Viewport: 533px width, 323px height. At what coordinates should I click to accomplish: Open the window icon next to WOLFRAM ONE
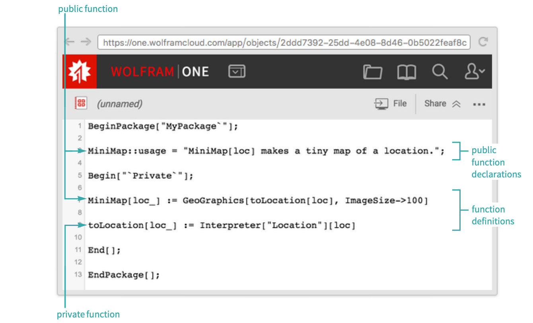237,72
